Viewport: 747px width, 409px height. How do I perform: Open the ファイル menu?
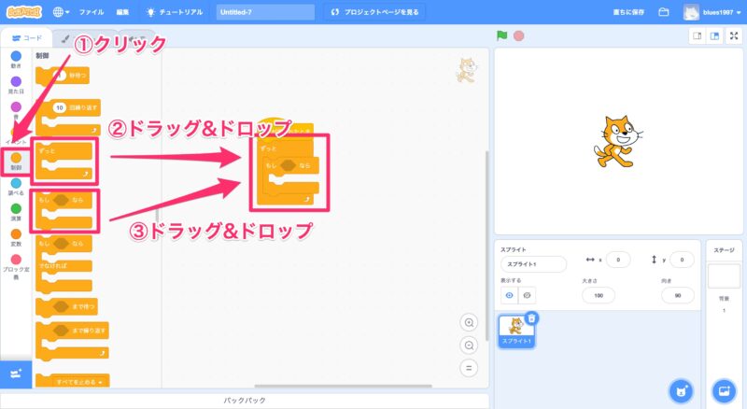92,12
